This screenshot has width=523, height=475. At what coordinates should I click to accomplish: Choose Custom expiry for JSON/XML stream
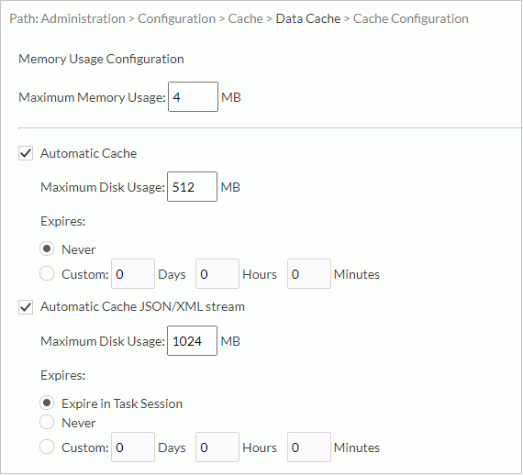[x=47, y=447]
